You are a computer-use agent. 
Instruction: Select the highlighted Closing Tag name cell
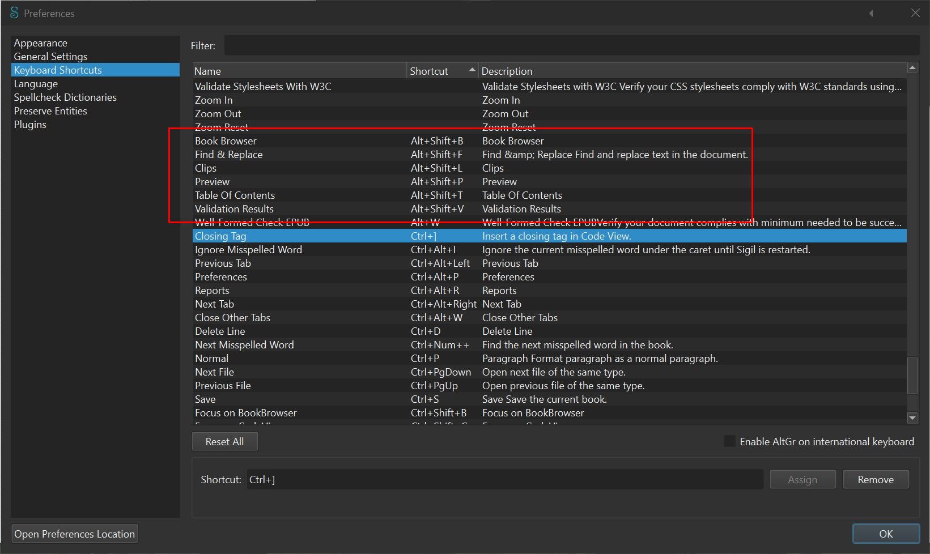(x=220, y=236)
